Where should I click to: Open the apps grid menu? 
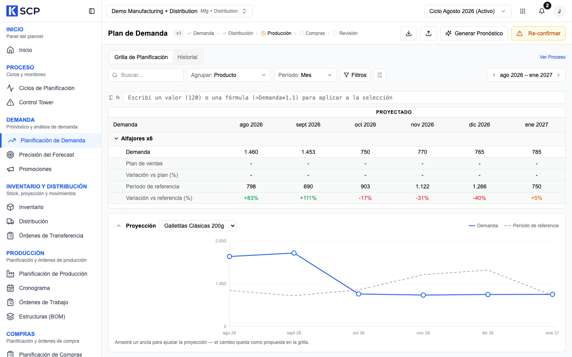(x=523, y=11)
